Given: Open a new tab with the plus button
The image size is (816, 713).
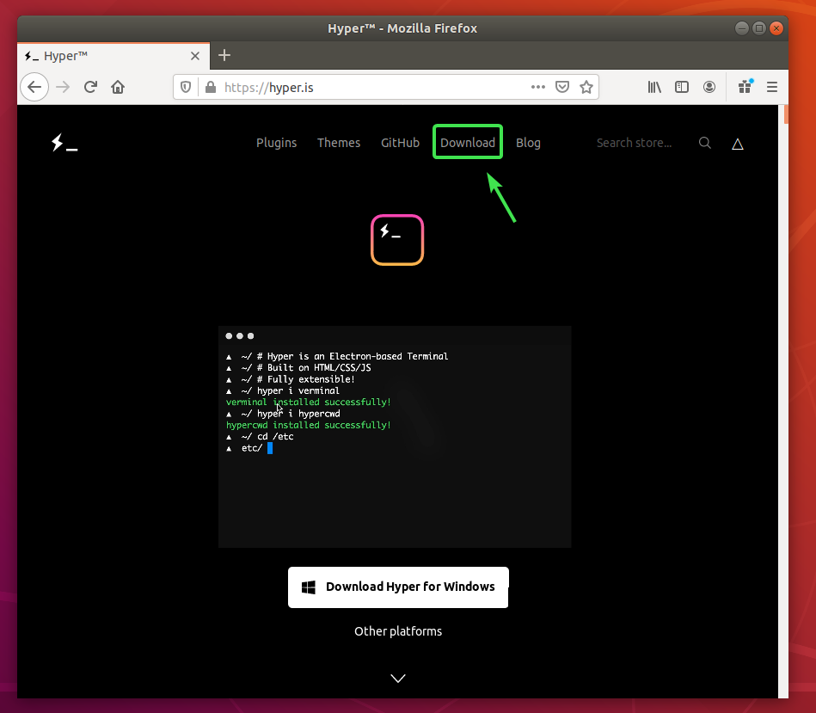Looking at the screenshot, I should click(224, 55).
